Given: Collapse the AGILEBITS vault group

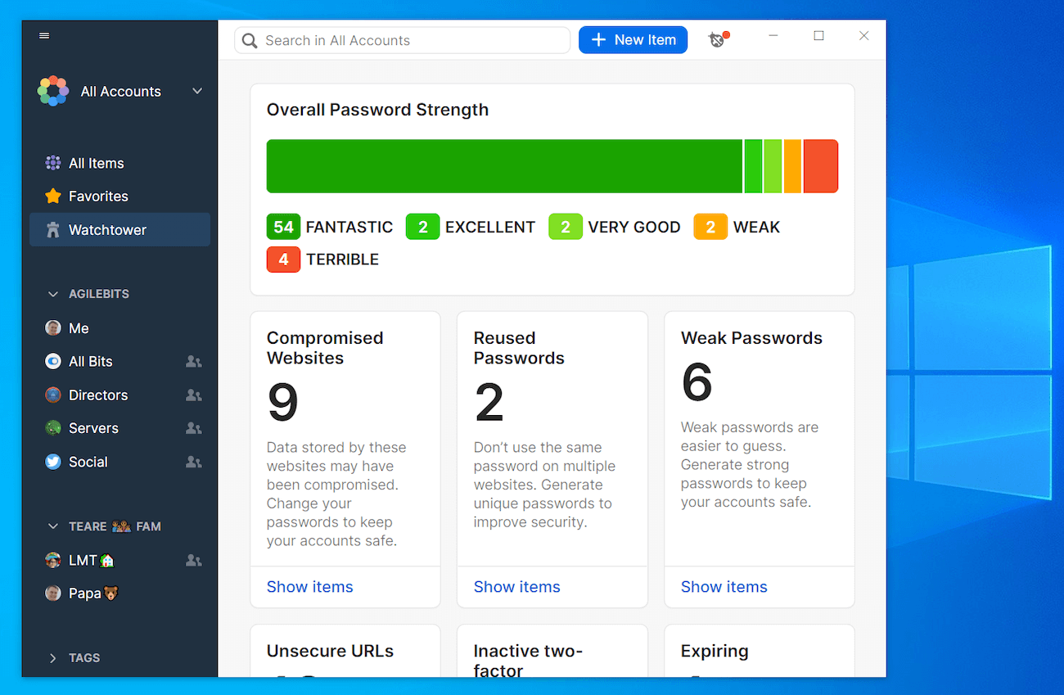Looking at the screenshot, I should tap(52, 293).
